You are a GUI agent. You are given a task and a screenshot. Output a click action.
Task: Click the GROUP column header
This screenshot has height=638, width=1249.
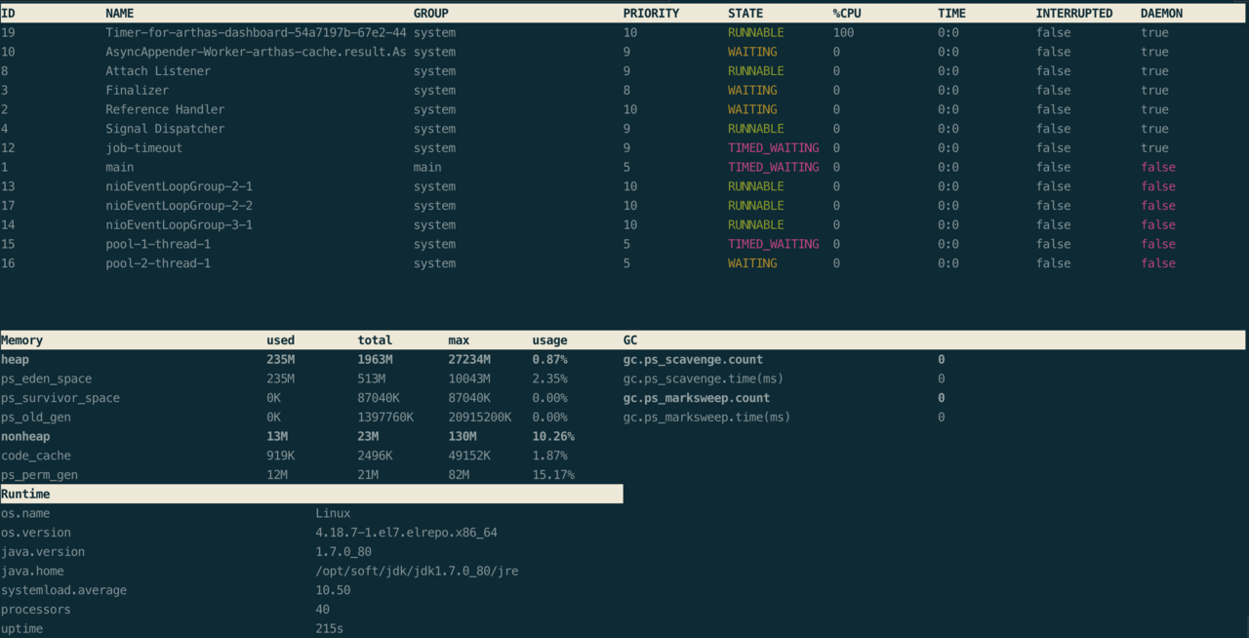pos(431,14)
